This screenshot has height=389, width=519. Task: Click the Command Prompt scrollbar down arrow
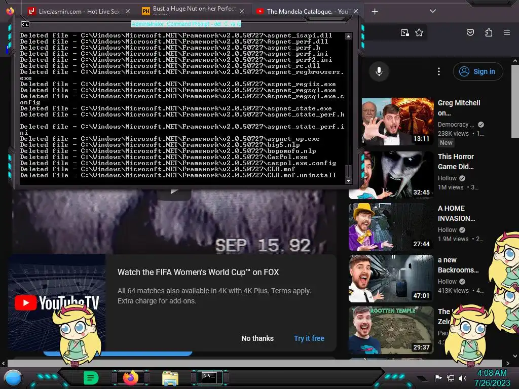tap(348, 180)
